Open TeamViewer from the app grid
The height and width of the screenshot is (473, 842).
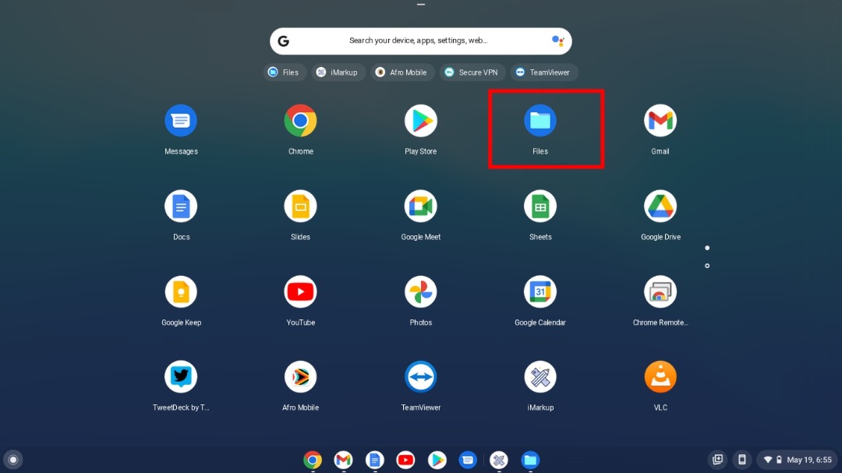click(x=420, y=377)
